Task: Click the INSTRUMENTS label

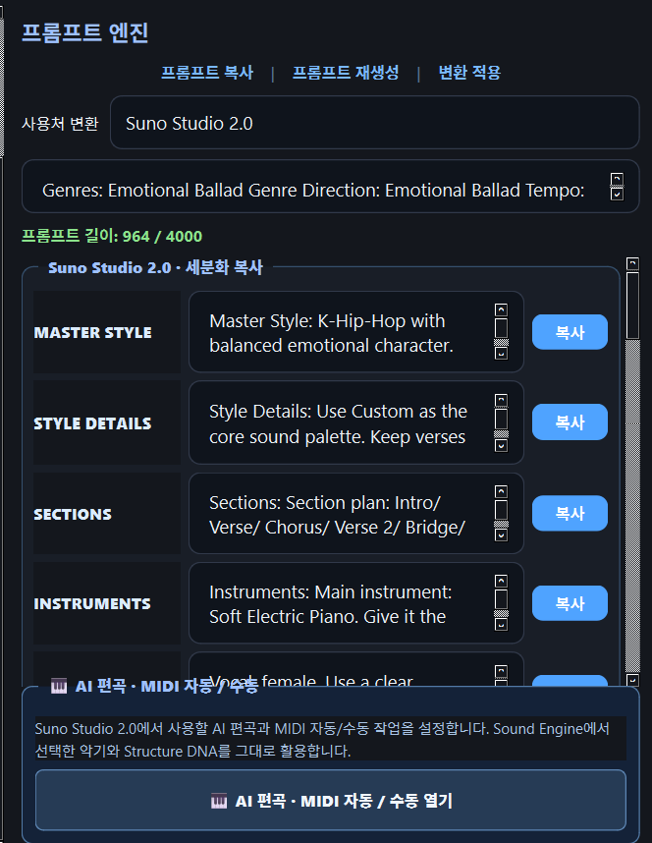Action: coord(92,603)
